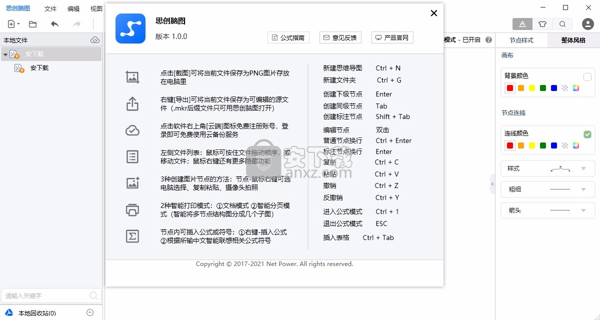Click the text style A icon top right
Screen dimensions: 600x320
[x=522, y=24]
